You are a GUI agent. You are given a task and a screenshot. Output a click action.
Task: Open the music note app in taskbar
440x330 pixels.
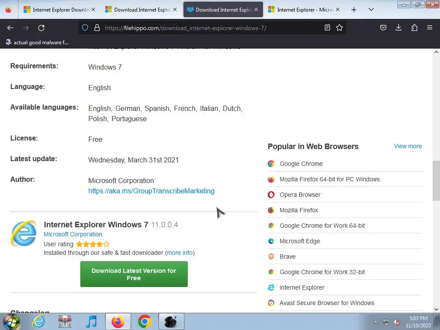pyautogui.click(x=91, y=321)
